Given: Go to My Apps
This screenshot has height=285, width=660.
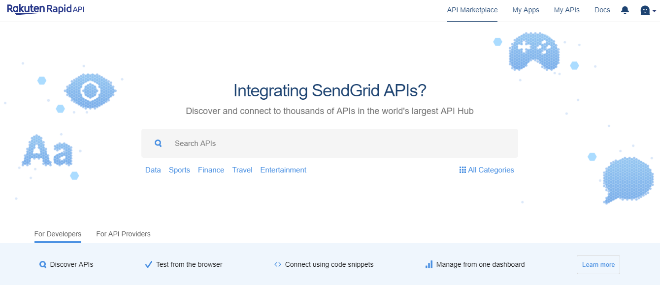Looking at the screenshot, I should (526, 10).
